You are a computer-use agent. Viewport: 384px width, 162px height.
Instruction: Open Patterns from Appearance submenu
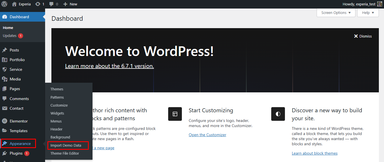(57, 97)
